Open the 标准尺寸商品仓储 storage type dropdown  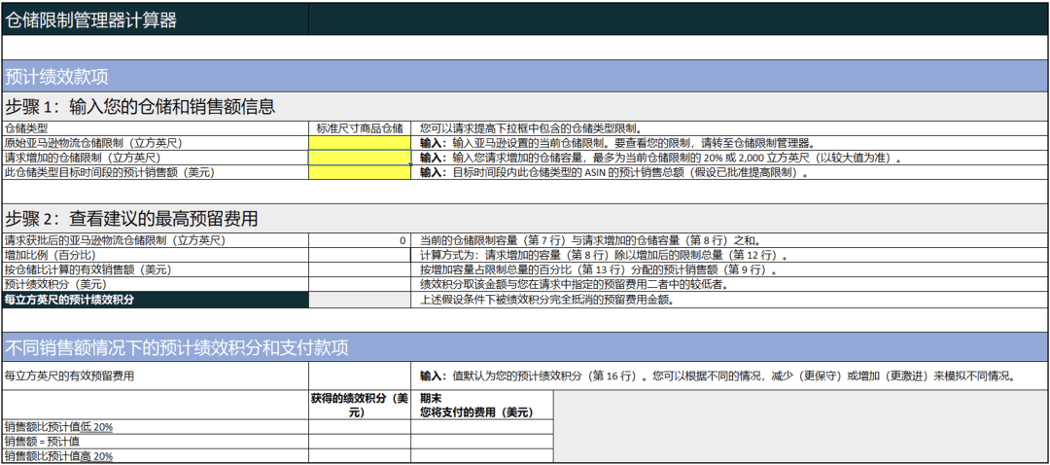[x=360, y=127]
